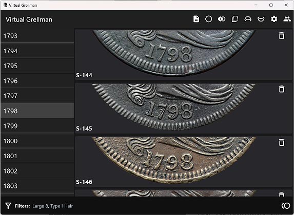Open the document icon in the toolbar
This screenshot has width=294, height=215.
click(196, 19)
